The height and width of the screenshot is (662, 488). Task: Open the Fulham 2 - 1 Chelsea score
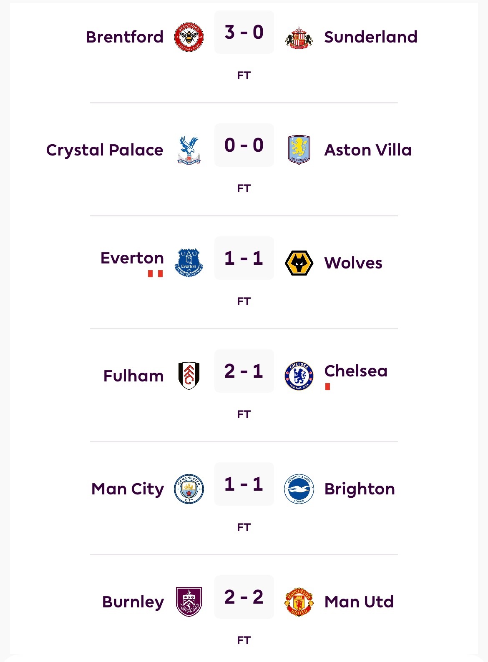tap(244, 371)
